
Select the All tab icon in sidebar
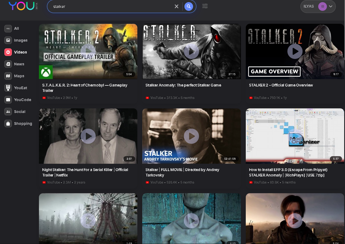[8, 28]
